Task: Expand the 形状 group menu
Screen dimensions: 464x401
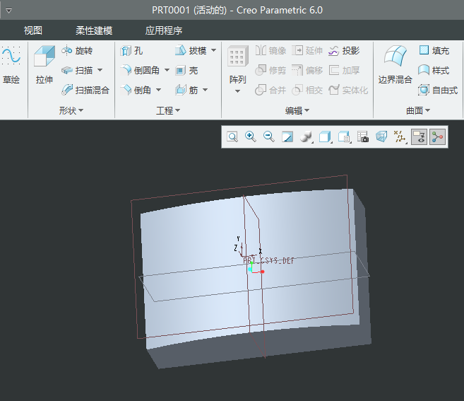Action: tap(71, 110)
